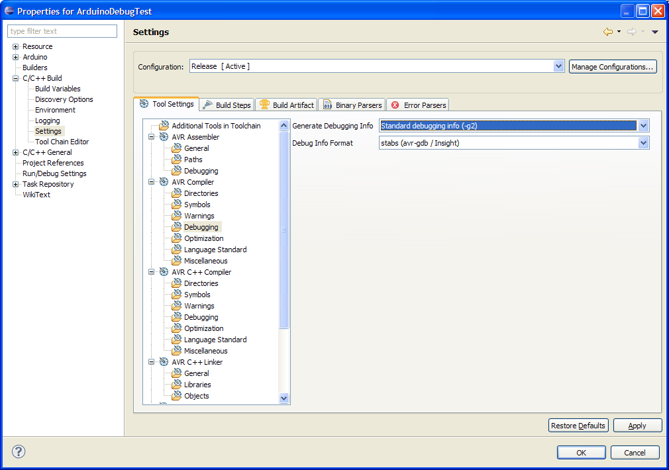Click the help question mark icon
The image size is (669, 470).
point(19,452)
